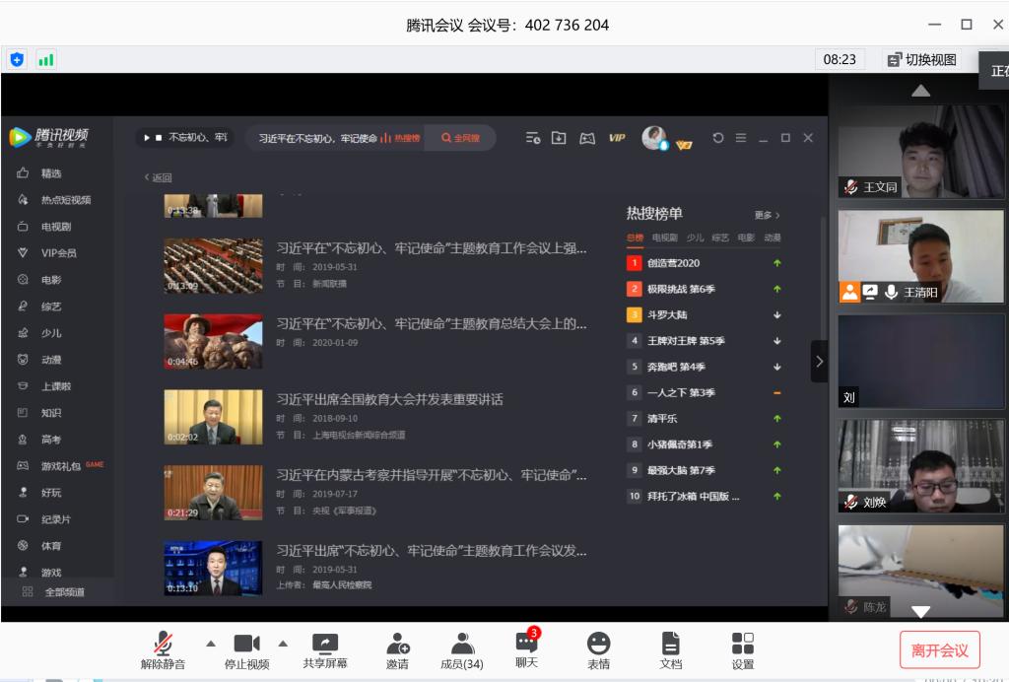1009x682 pixels.
Task: Select the 电视剧 tab in hot search list
Action: click(x=664, y=238)
